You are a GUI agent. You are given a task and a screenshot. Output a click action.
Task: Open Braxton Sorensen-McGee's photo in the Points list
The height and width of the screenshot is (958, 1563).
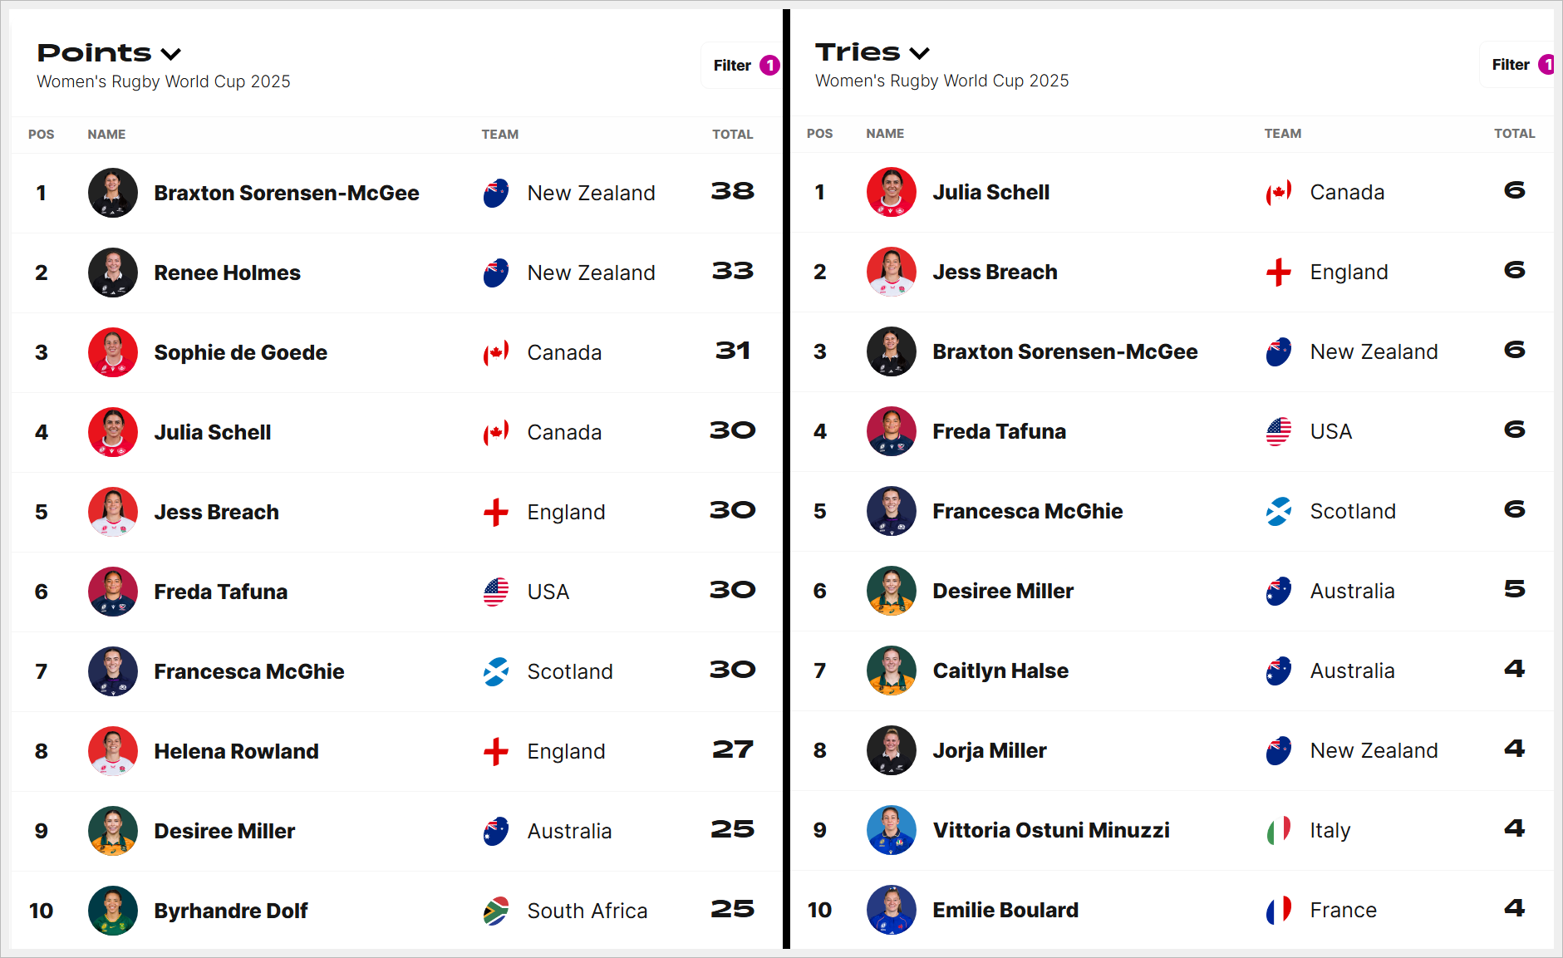113,193
